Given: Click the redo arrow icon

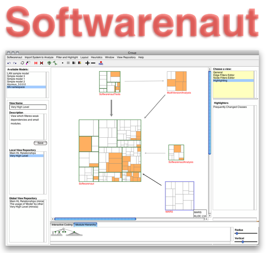Looking at the screenshot, I should [15, 63].
